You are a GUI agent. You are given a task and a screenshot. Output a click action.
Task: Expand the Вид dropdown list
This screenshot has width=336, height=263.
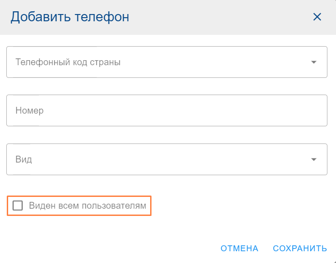point(166,159)
